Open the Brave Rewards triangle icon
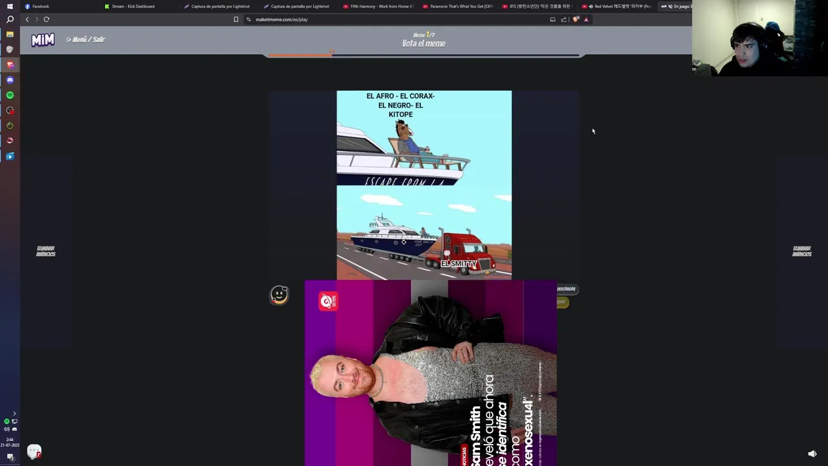Viewport: 828px width, 466px height. click(x=586, y=19)
